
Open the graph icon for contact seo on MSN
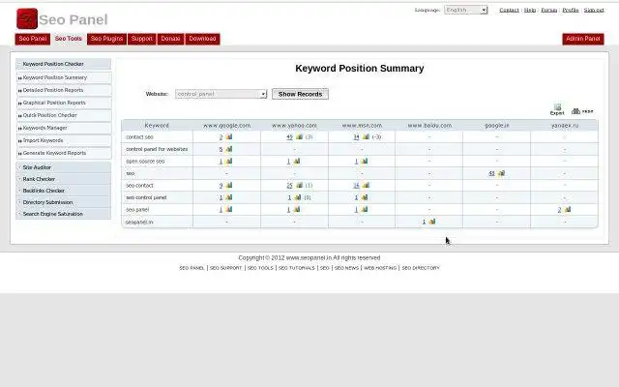pos(366,137)
